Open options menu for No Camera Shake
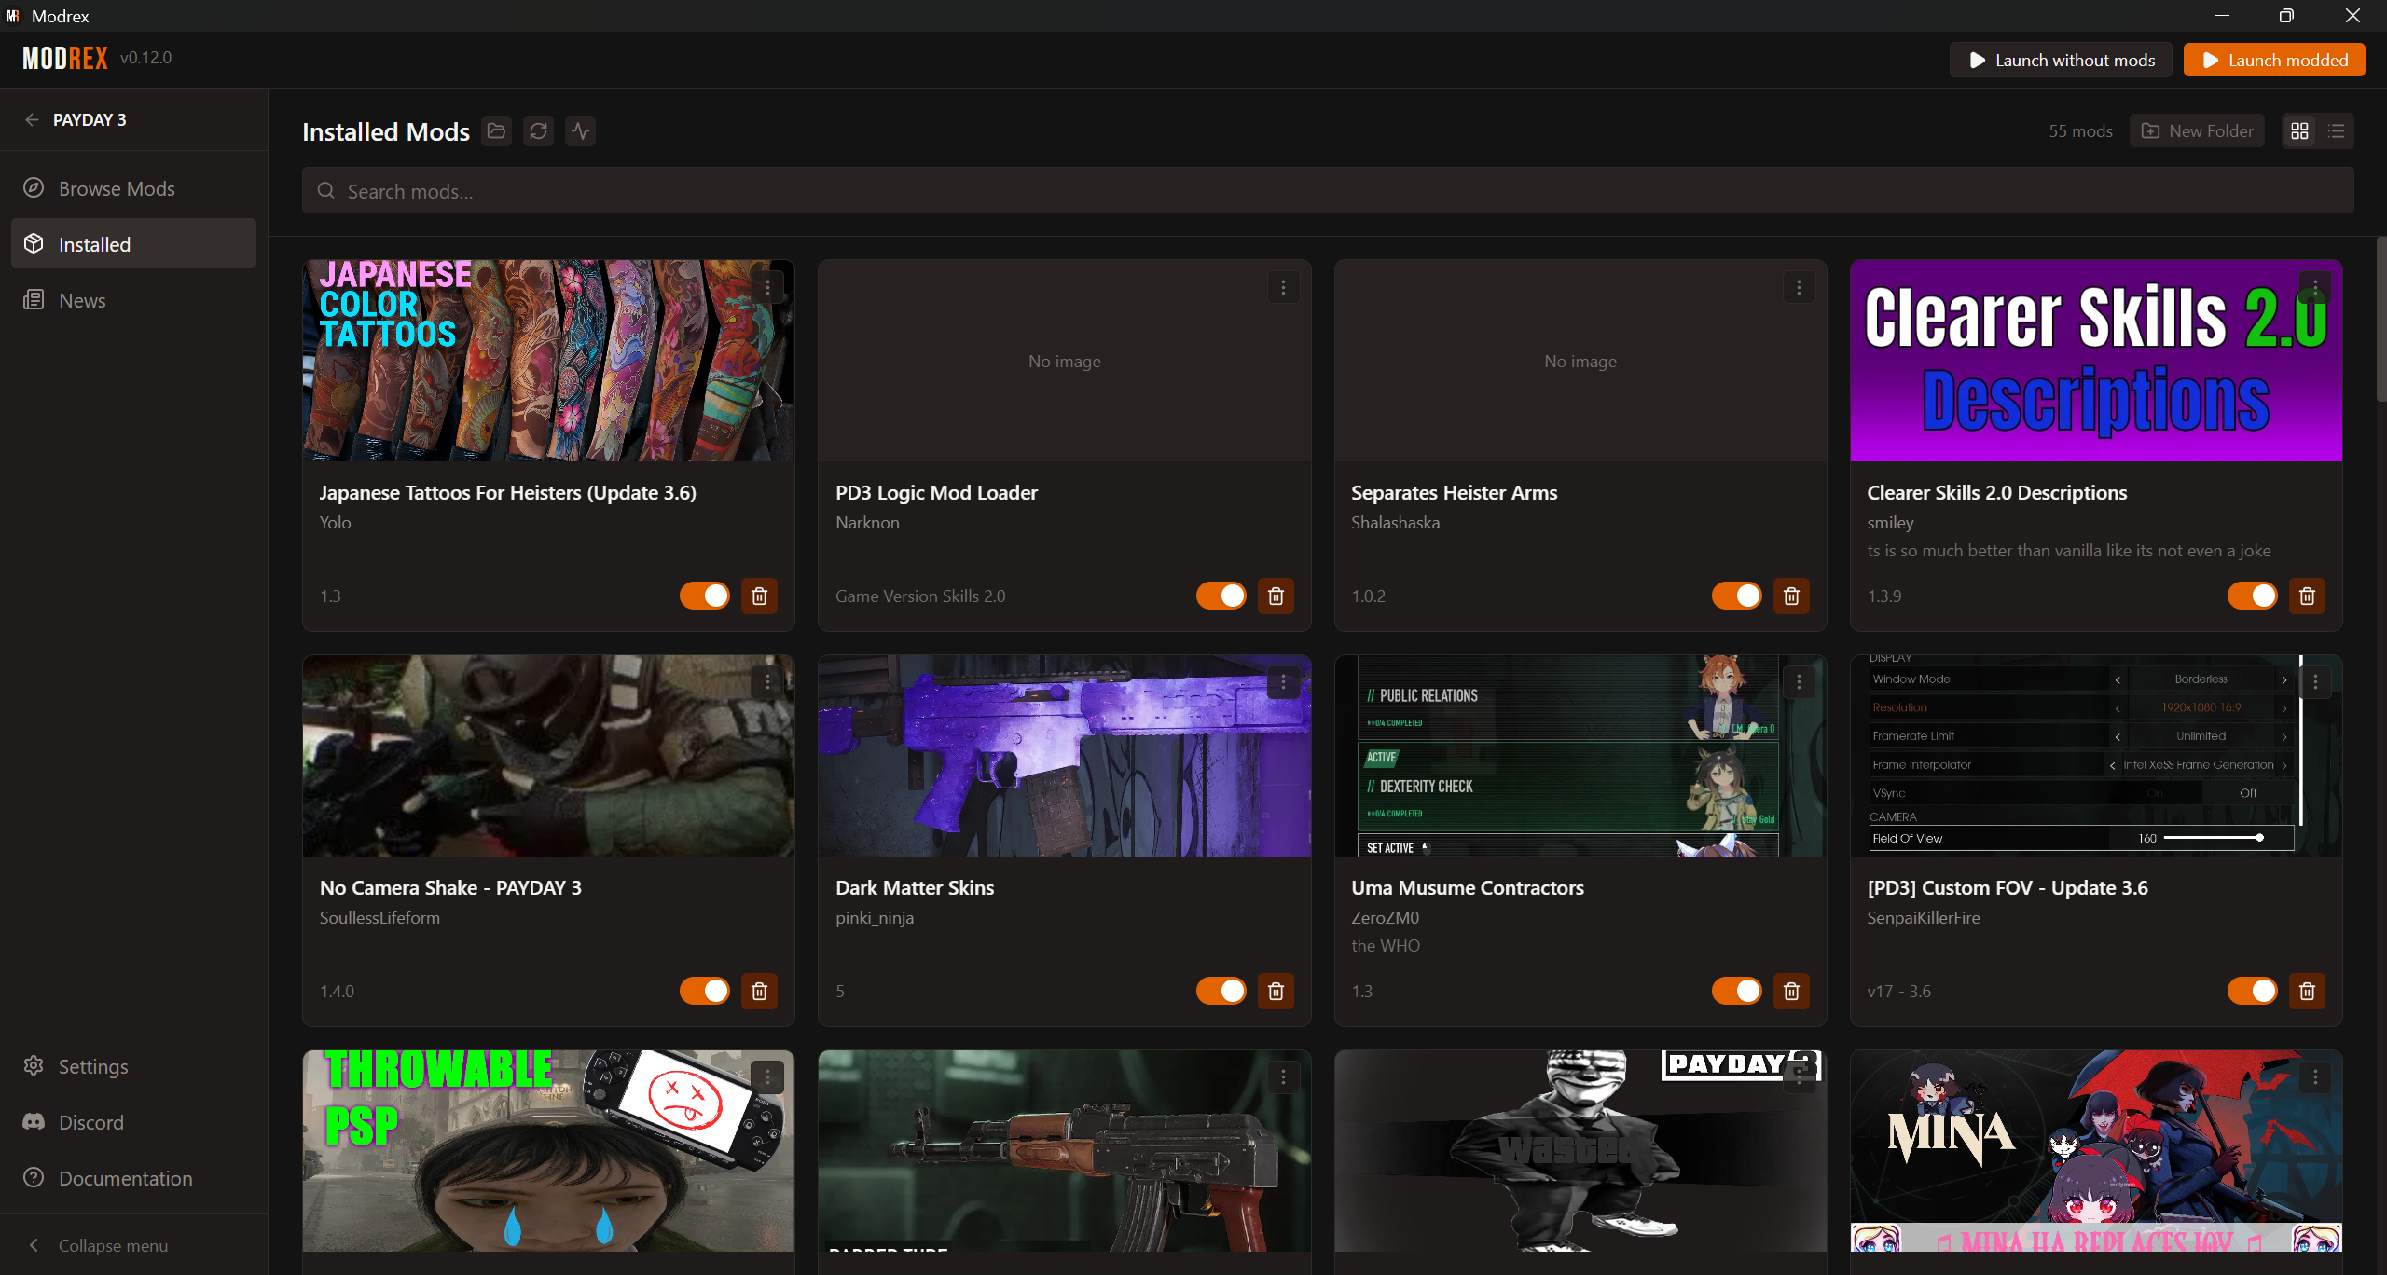Image resolution: width=2387 pixels, height=1275 pixels. point(767,682)
